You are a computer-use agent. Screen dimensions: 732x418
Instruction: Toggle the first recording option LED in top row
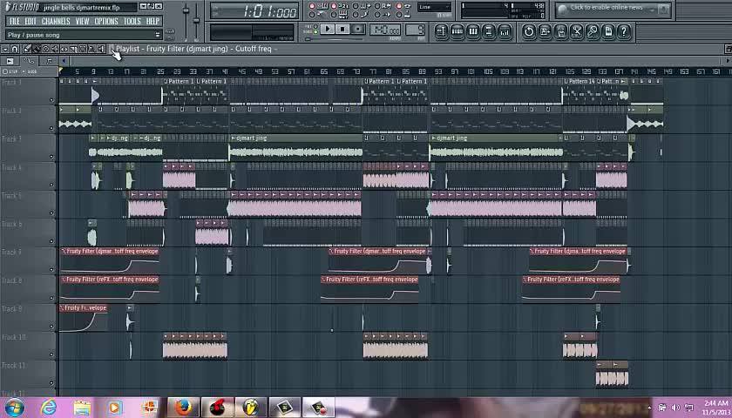point(312,6)
